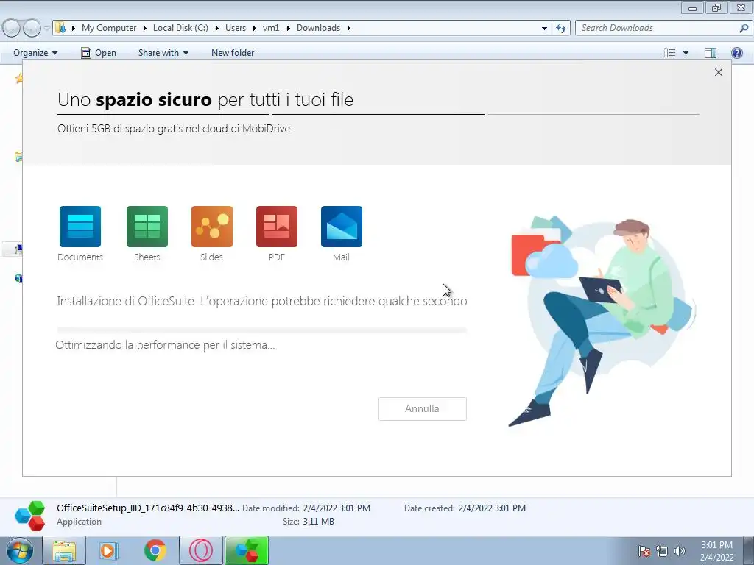The image size is (754, 565).
Task: Open Action Center flag tray icon
Action: click(x=644, y=551)
